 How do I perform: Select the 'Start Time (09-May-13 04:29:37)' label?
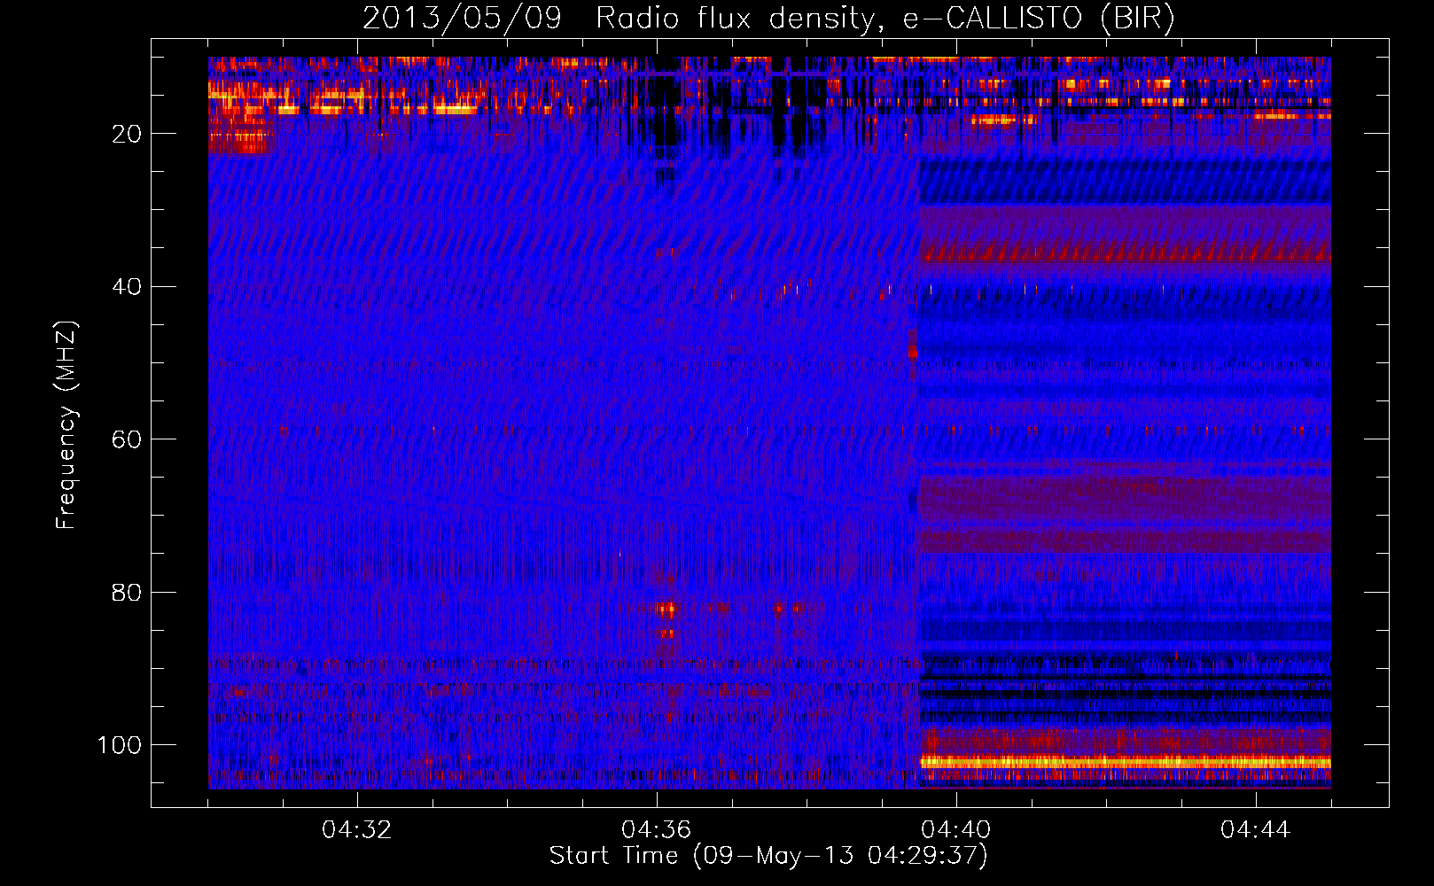(768, 856)
